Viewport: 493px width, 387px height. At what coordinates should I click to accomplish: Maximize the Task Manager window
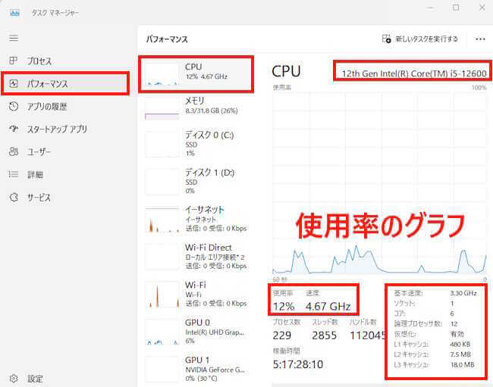(x=456, y=8)
